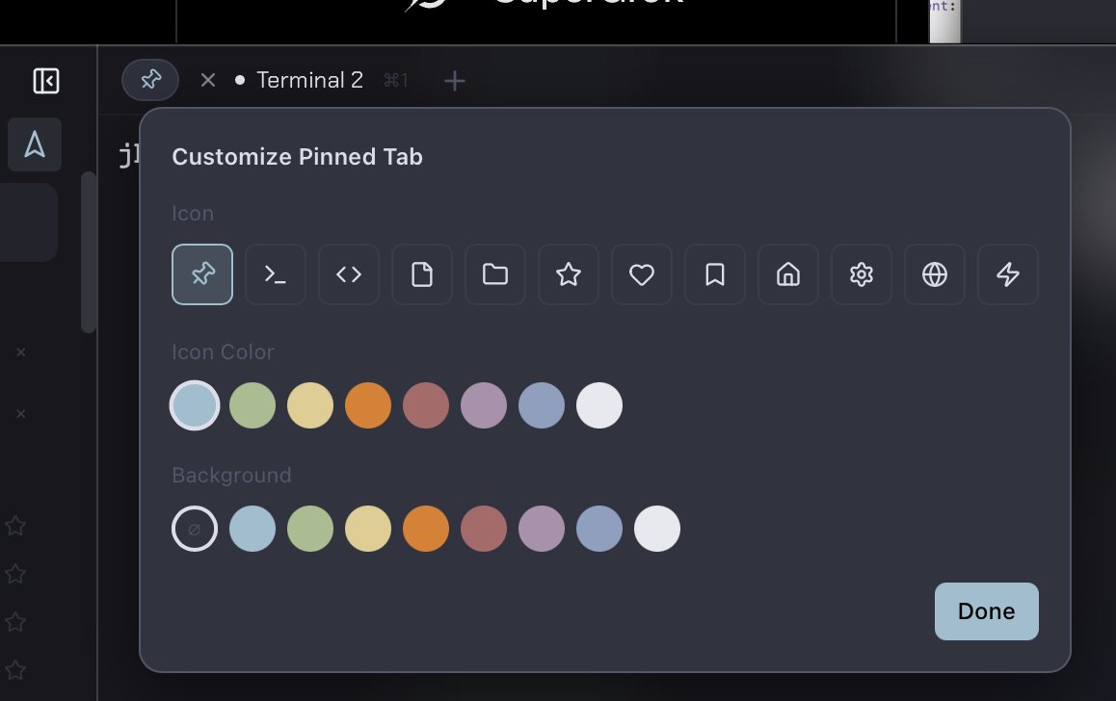Pick the gear settings icon
This screenshot has width=1116, height=701.
point(862,274)
